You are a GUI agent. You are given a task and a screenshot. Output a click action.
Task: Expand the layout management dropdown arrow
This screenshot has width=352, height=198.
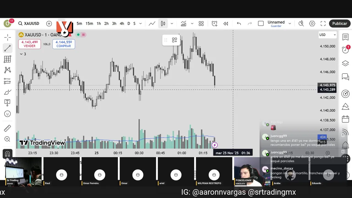pyautogui.click(x=290, y=23)
